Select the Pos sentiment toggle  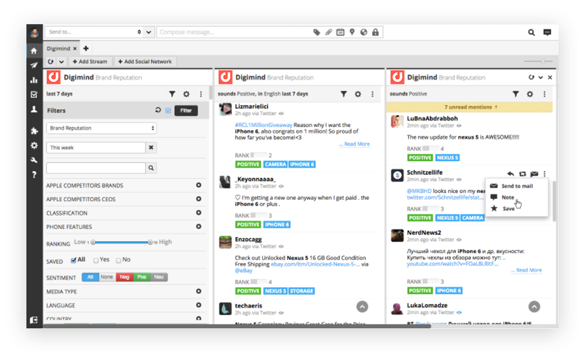point(142,277)
